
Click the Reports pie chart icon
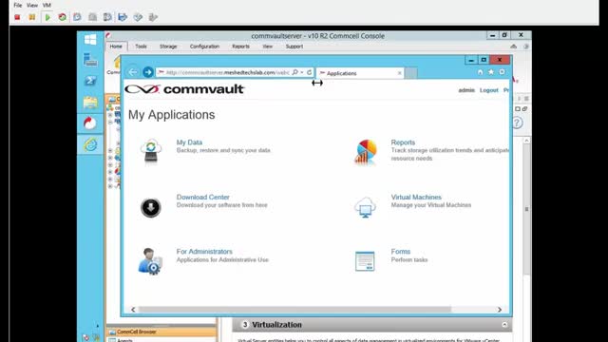[x=365, y=152]
